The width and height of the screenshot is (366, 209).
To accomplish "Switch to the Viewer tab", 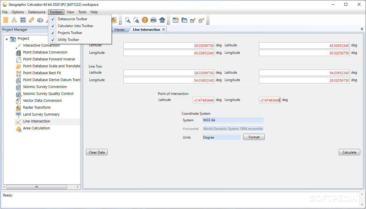I will click(x=119, y=29).
